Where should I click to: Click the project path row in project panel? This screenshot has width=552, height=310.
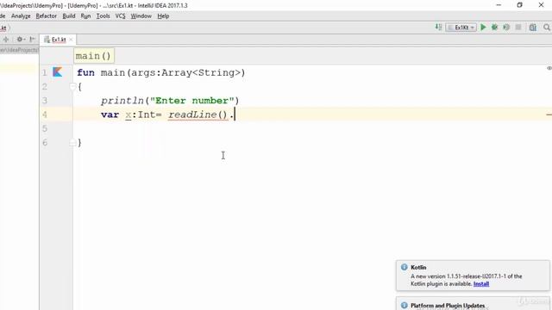pos(19,50)
